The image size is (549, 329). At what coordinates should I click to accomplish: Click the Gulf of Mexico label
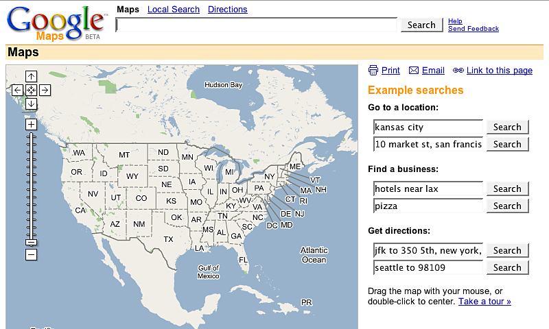(209, 272)
